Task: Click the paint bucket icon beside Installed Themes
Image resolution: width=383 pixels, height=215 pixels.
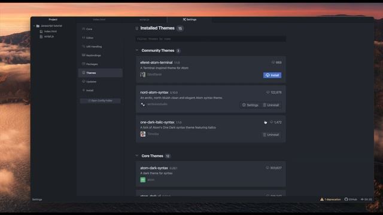Action: point(137,29)
